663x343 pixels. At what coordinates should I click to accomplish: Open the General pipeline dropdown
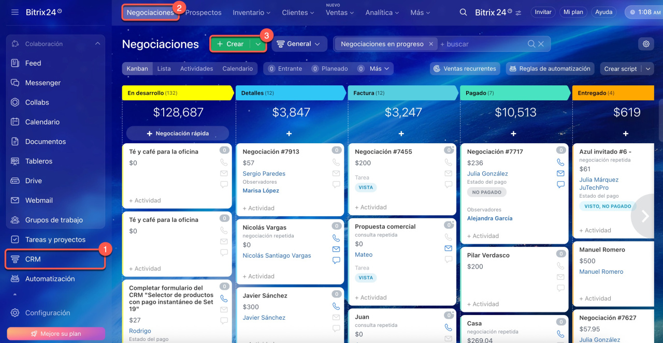pyautogui.click(x=299, y=44)
